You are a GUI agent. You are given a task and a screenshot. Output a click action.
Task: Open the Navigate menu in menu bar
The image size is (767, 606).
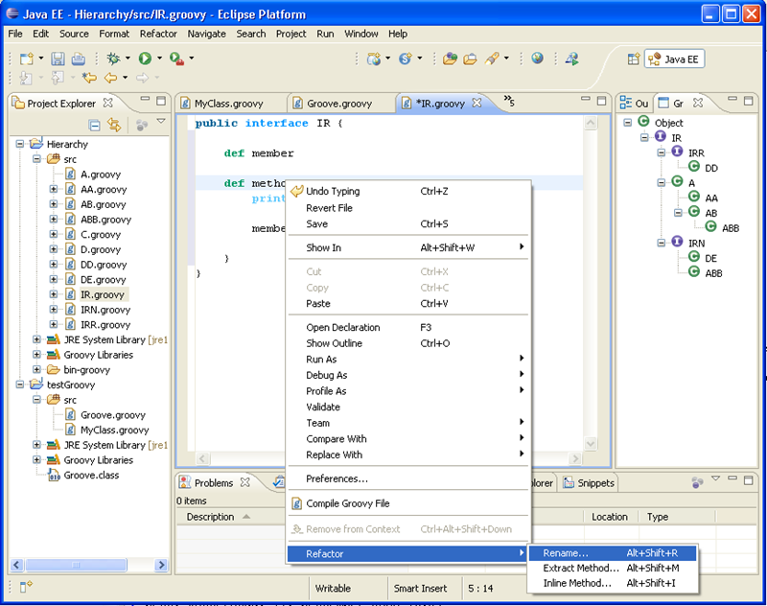tap(206, 34)
